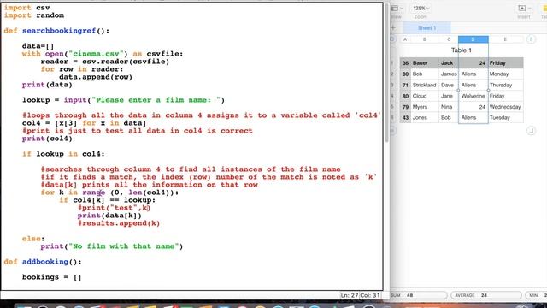Select row 1 header number
This screenshot has width=547, height=308.
tap(392, 63)
